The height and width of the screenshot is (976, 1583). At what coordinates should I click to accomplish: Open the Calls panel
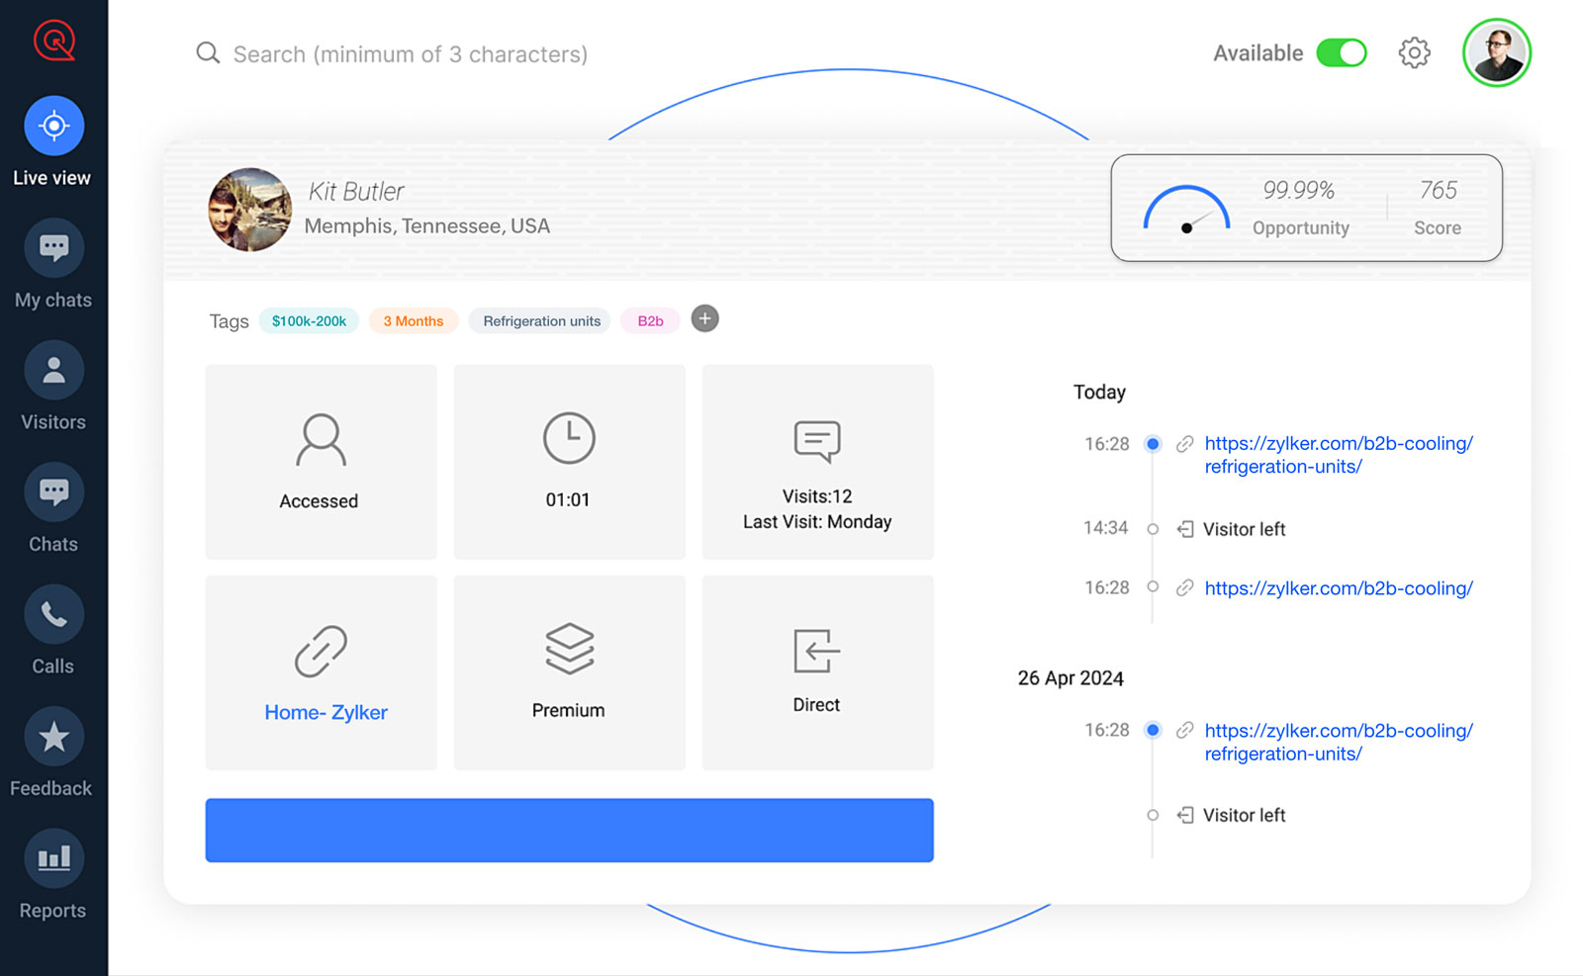tap(52, 626)
